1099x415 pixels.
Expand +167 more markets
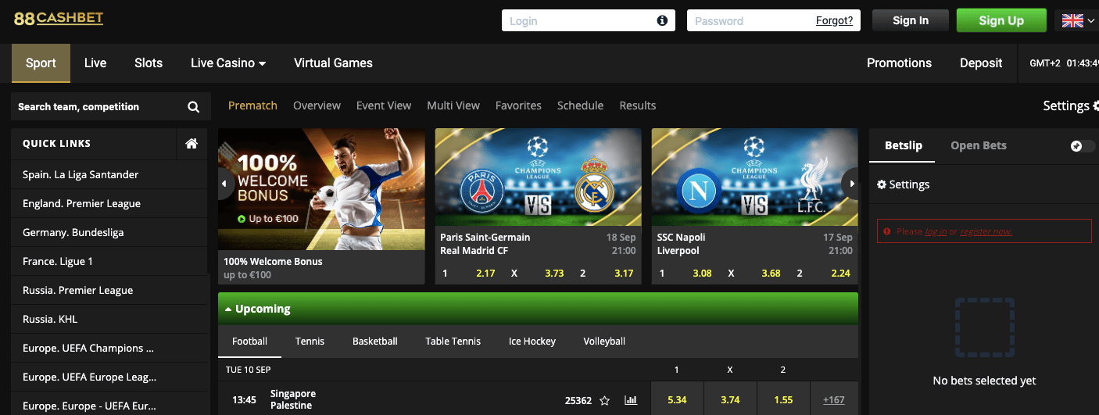click(x=834, y=400)
